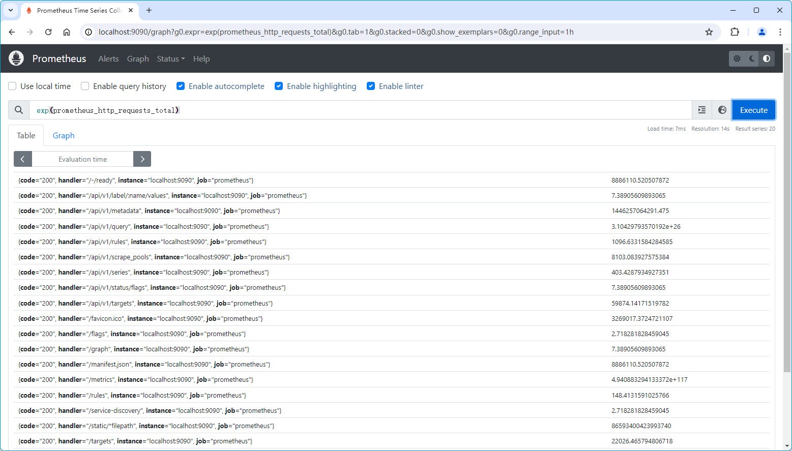Enable query history checkbox
The height and width of the screenshot is (451, 792).
(85, 86)
